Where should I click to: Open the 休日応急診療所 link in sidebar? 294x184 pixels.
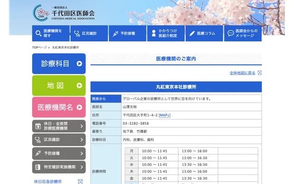48,181
